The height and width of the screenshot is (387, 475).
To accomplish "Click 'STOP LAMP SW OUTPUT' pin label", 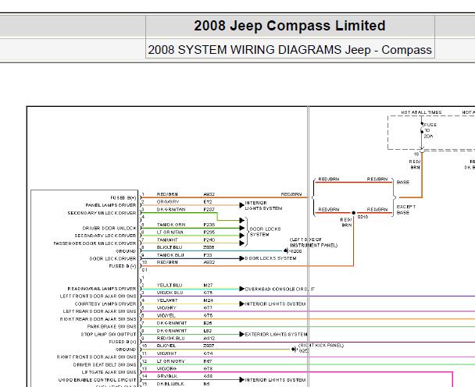I will [109, 334].
